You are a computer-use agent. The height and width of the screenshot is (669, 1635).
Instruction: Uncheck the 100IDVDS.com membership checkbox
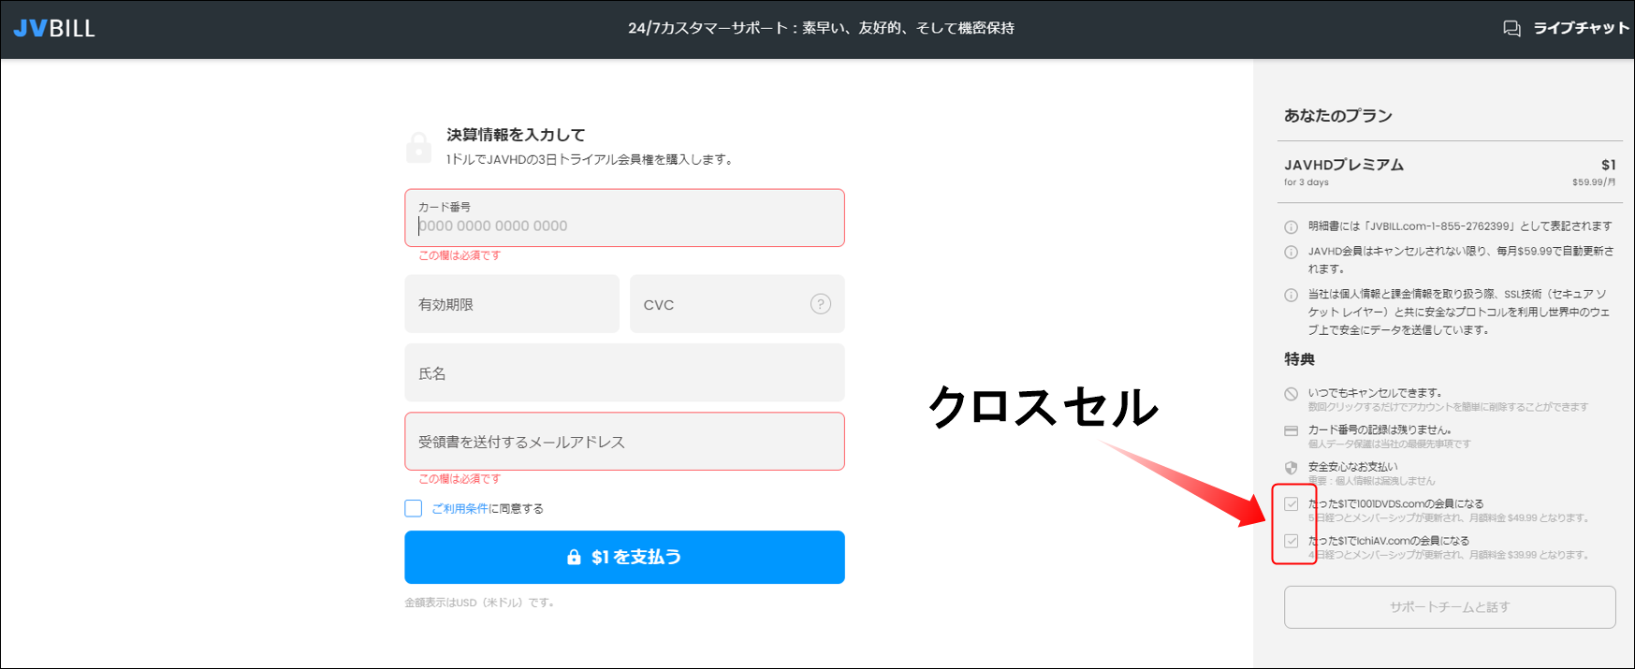tap(1292, 504)
